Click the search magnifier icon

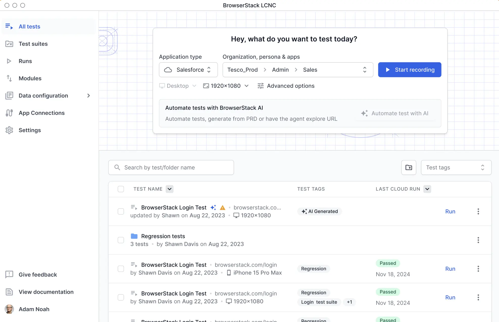point(117,168)
